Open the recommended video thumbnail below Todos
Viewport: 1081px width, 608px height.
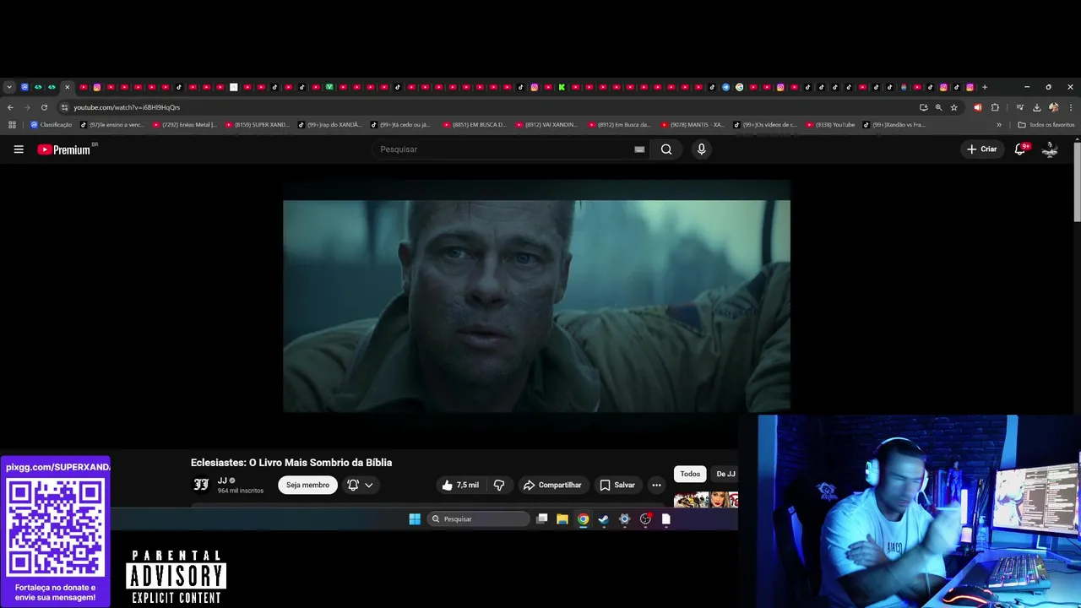[706, 500]
